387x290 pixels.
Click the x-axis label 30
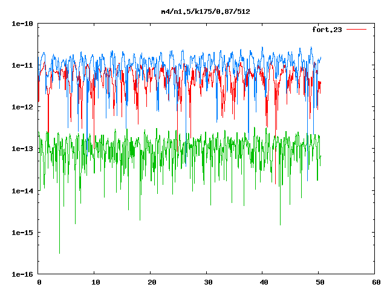208,282
